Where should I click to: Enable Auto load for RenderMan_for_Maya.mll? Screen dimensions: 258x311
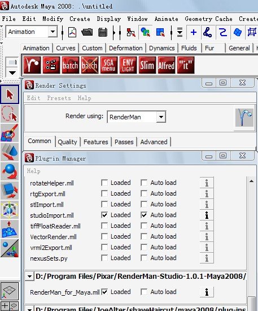[x=144, y=292]
